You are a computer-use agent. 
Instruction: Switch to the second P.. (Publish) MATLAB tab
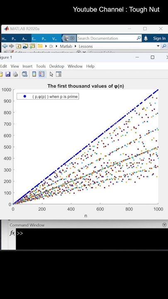click(44, 39)
